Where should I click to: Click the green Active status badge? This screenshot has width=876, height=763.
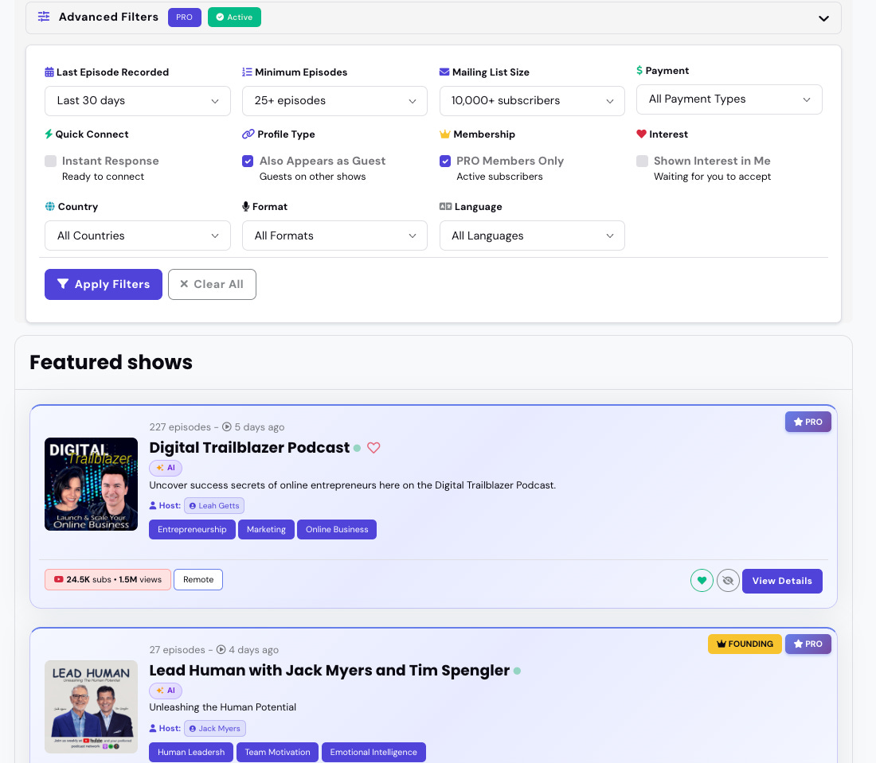pos(234,18)
